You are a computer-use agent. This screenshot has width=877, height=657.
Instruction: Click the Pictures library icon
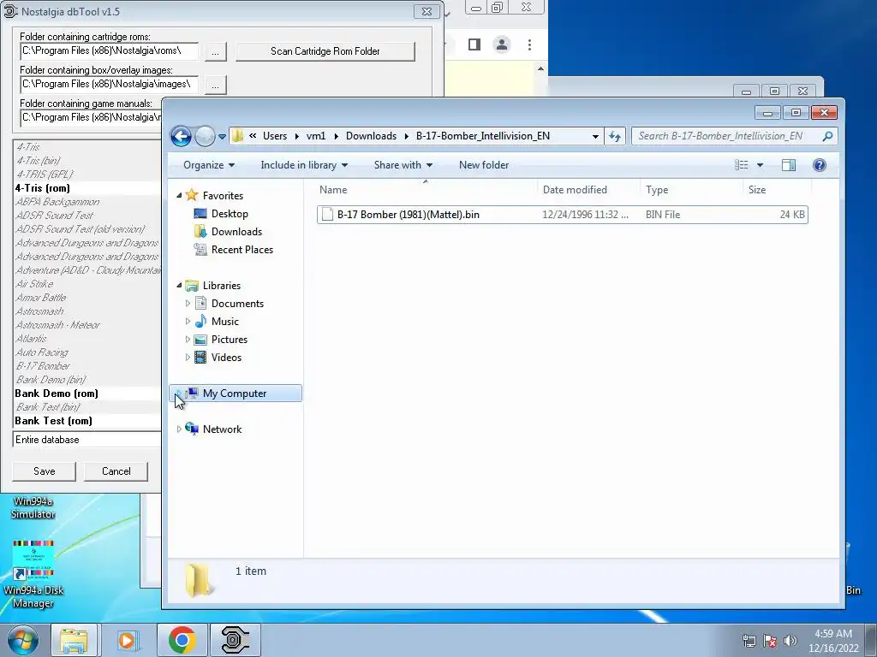coord(200,339)
